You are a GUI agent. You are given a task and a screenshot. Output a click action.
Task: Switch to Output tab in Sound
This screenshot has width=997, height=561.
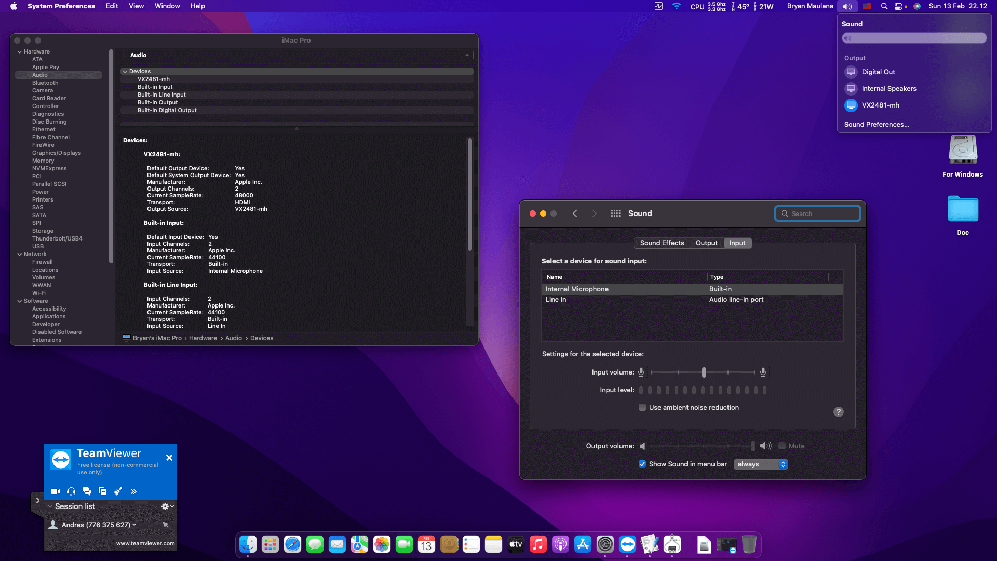(707, 243)
